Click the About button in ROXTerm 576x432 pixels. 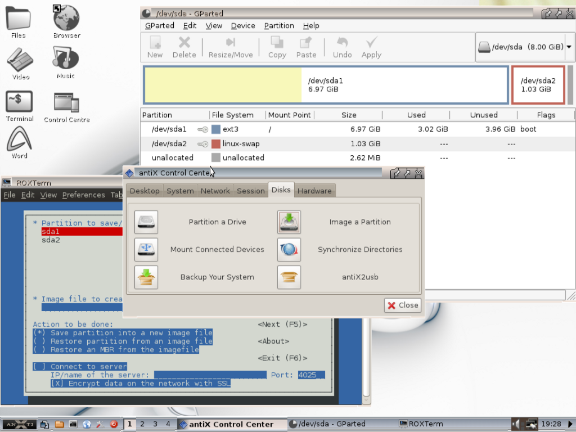(x=273, y=341)
